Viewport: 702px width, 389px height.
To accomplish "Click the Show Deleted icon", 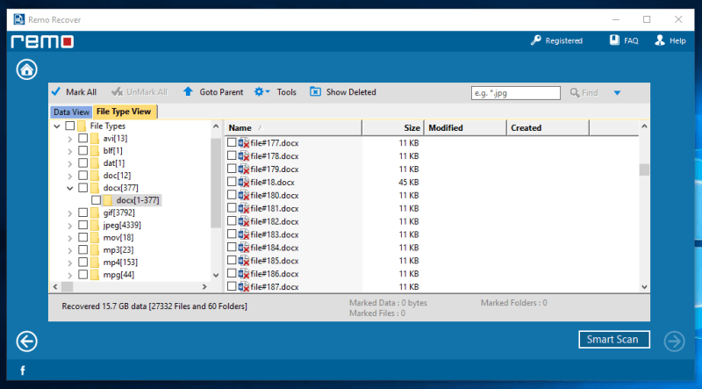I will pyautogui.click(x=315, y=91).
